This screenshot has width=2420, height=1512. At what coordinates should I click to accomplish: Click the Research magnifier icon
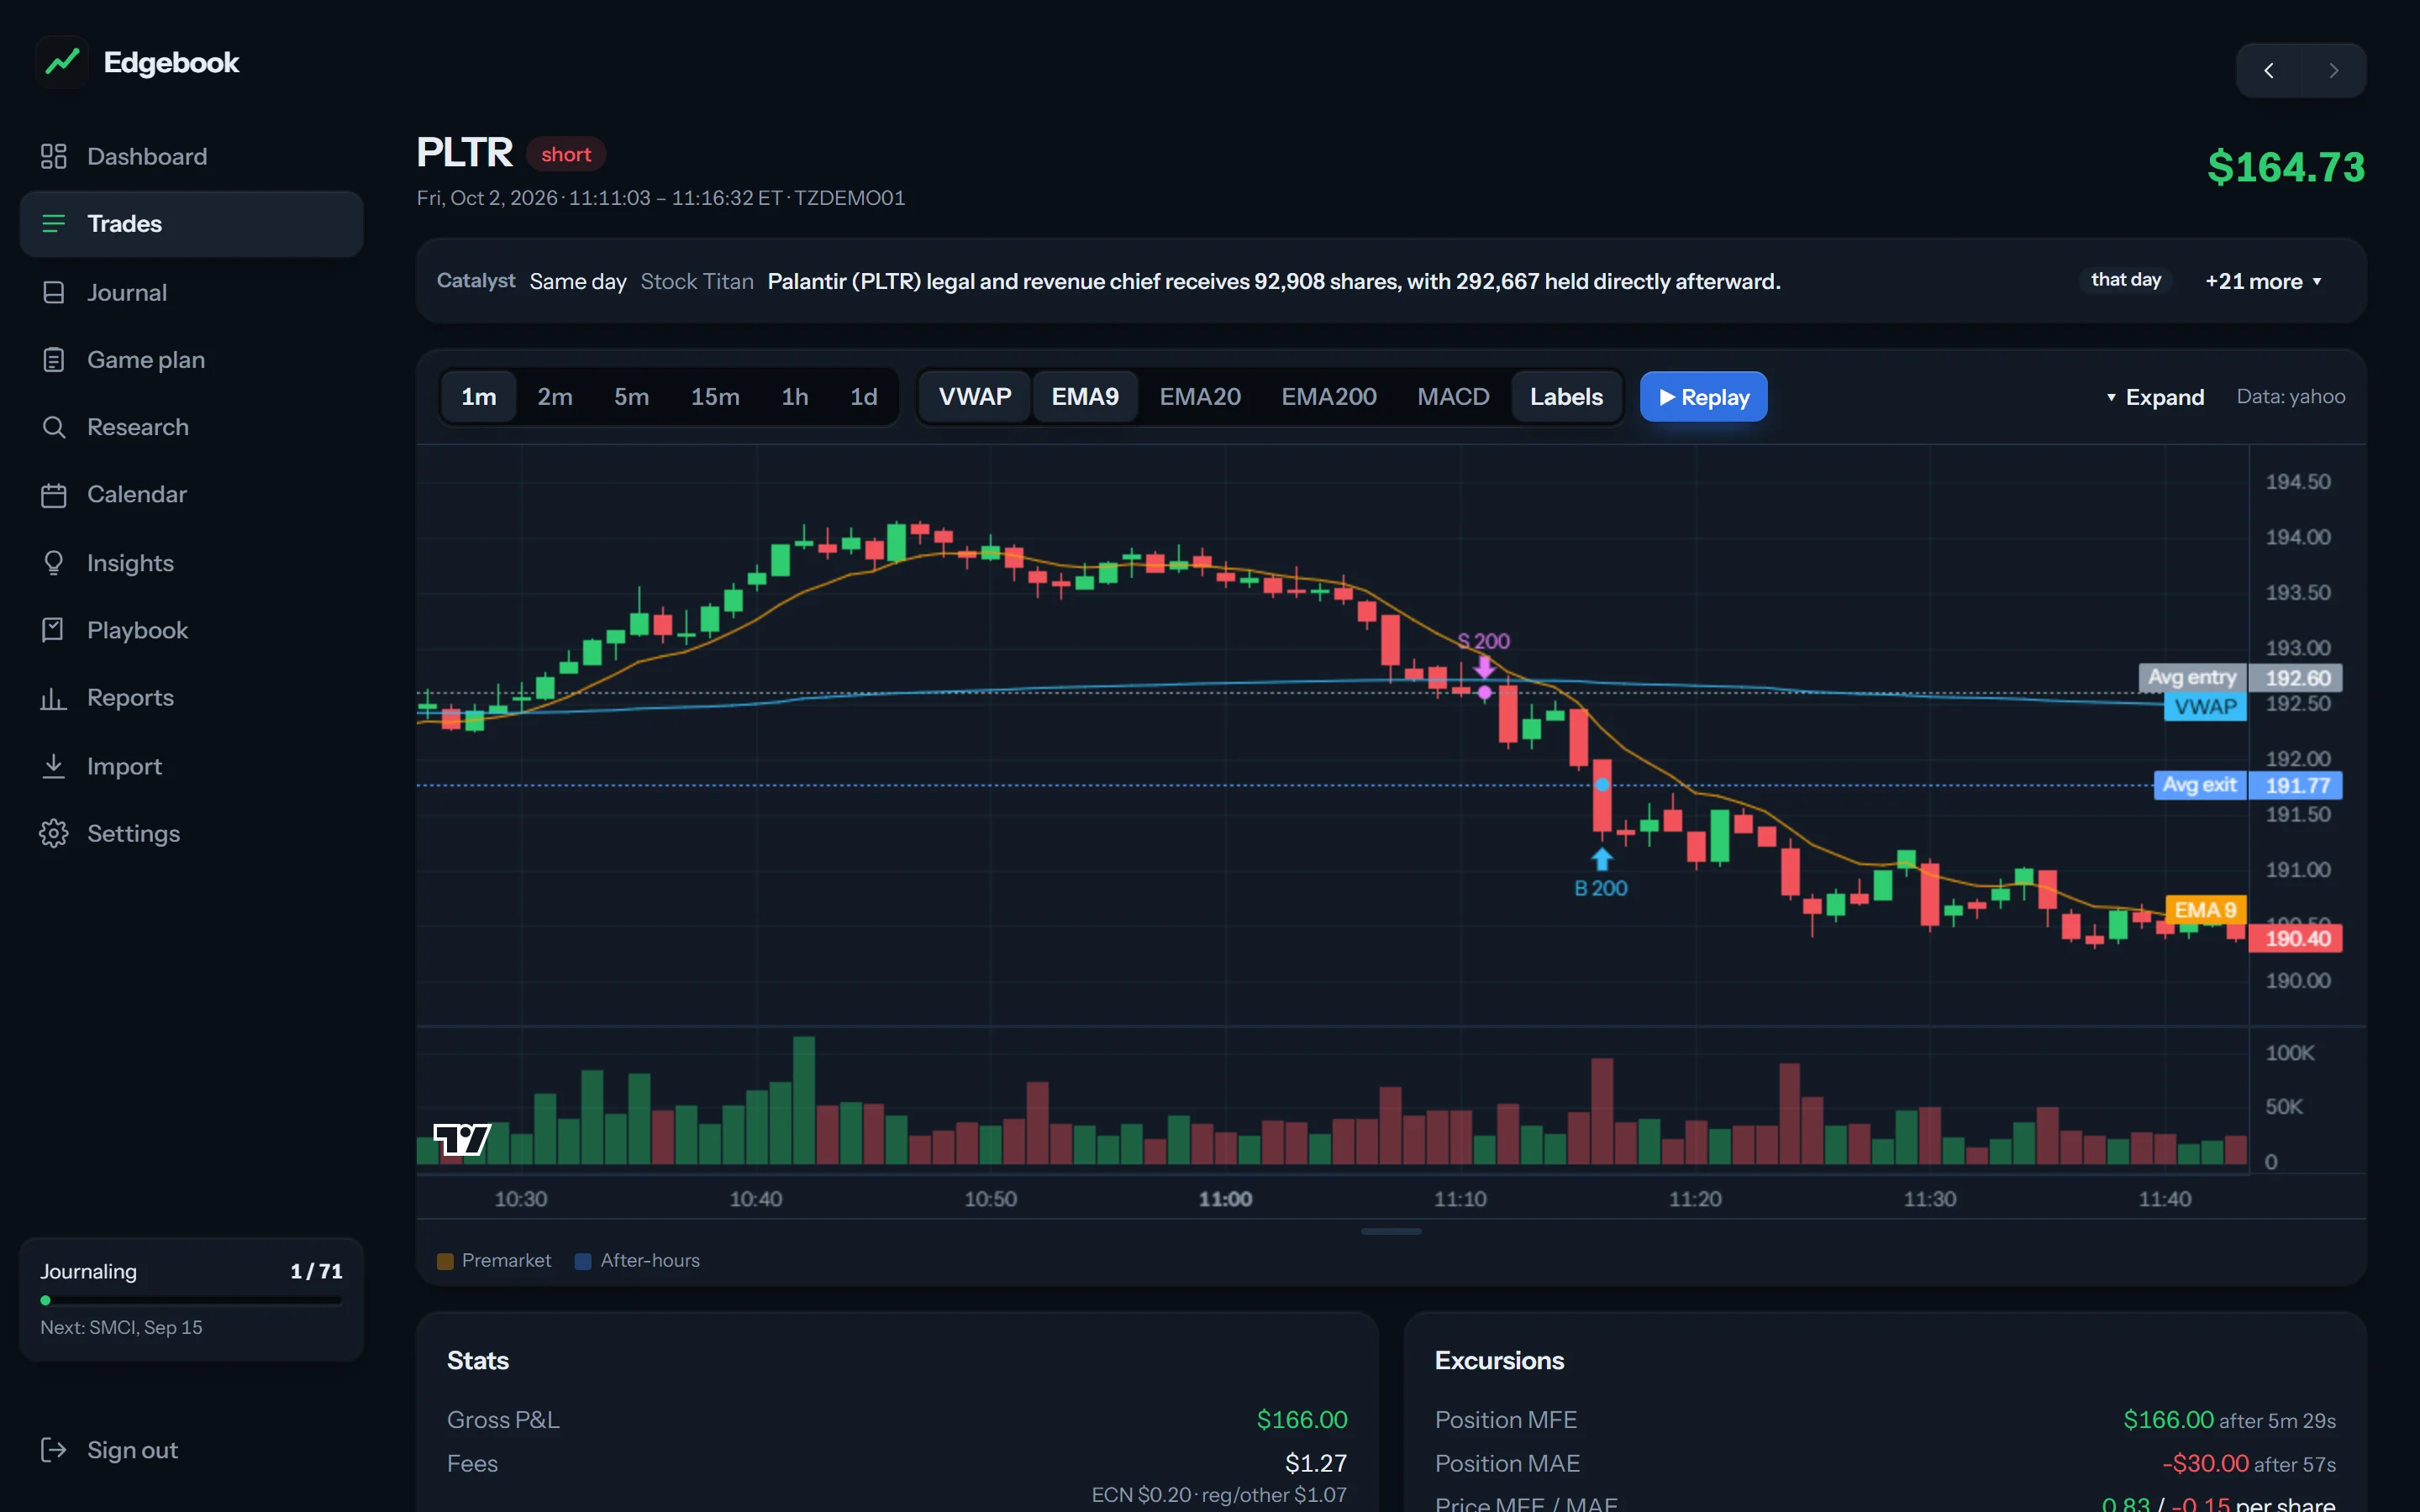tap(53, 427)
